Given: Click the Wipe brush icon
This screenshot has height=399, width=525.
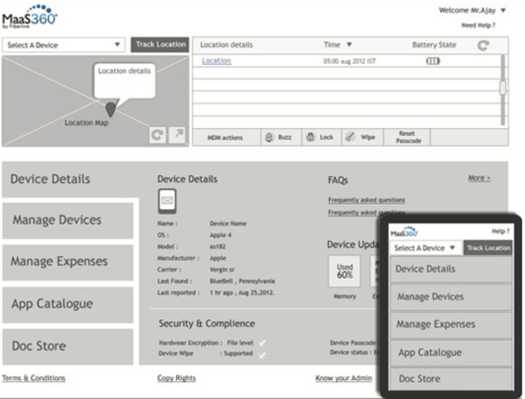Looking at the screenshot, I should [350, 137].
